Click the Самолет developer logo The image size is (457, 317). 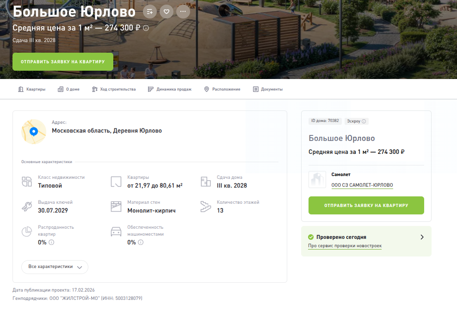[x=317, y=180]
